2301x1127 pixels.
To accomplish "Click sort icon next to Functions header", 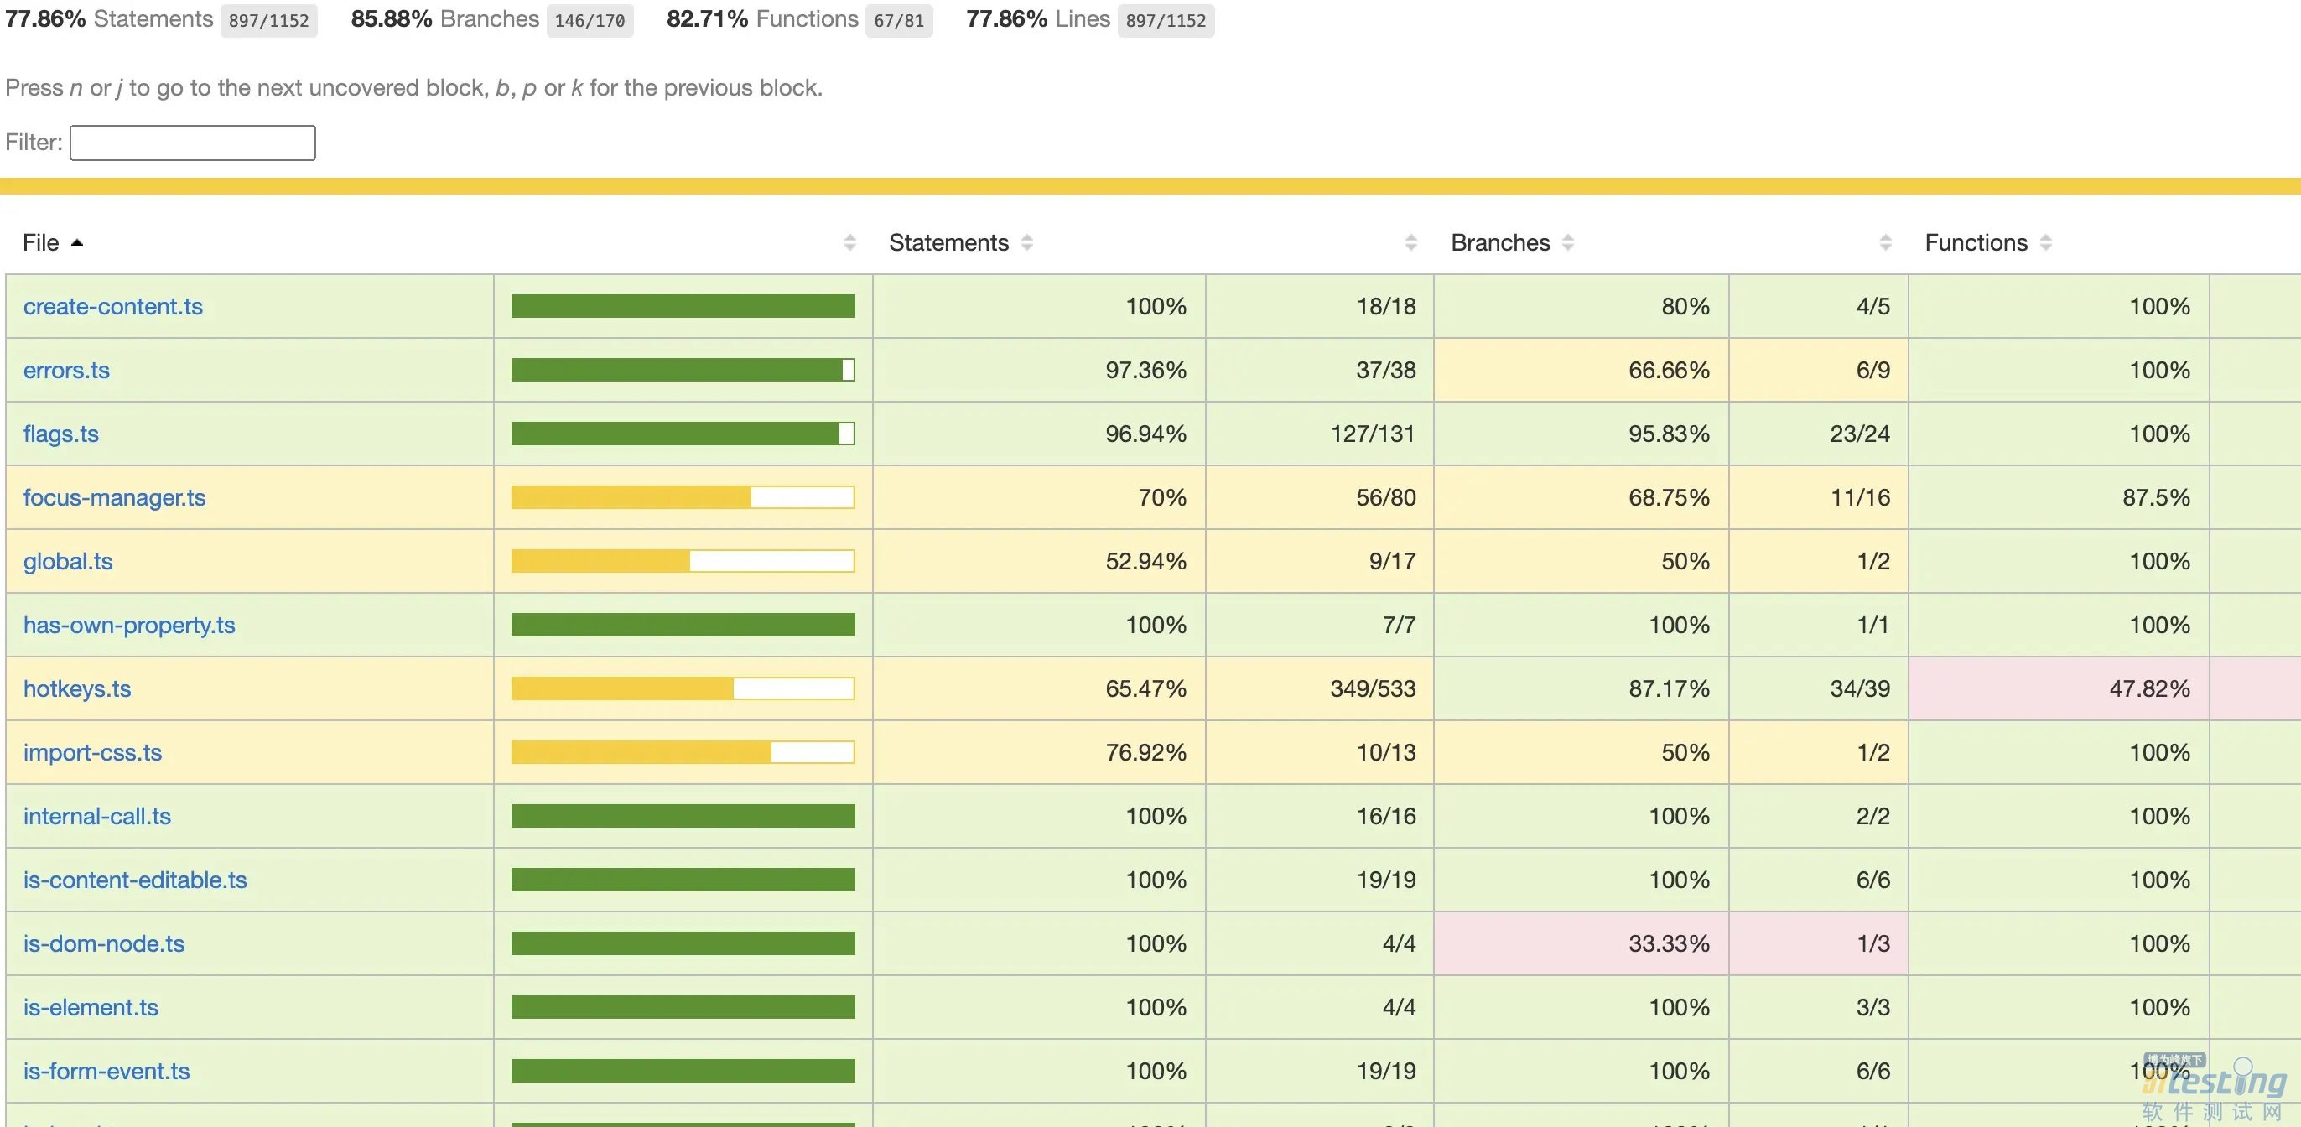I will pos(2045,243).
